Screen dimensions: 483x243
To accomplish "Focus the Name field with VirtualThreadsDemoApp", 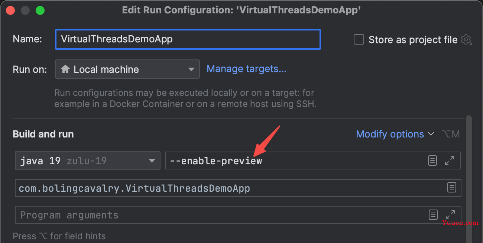I will 188,39.
